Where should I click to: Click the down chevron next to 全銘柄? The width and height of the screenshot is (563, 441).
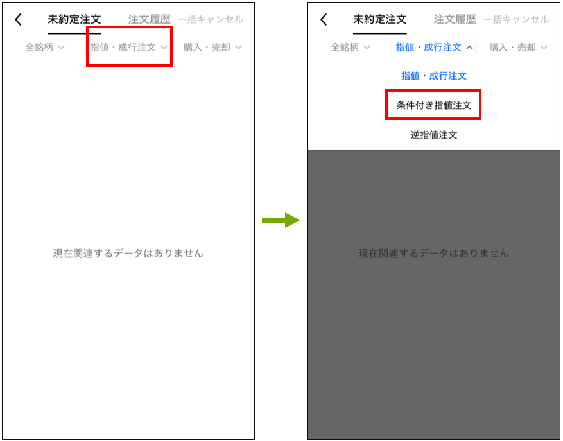[x=60, y=47]
